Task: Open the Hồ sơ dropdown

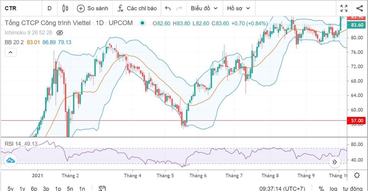Action: click(238, 8)
